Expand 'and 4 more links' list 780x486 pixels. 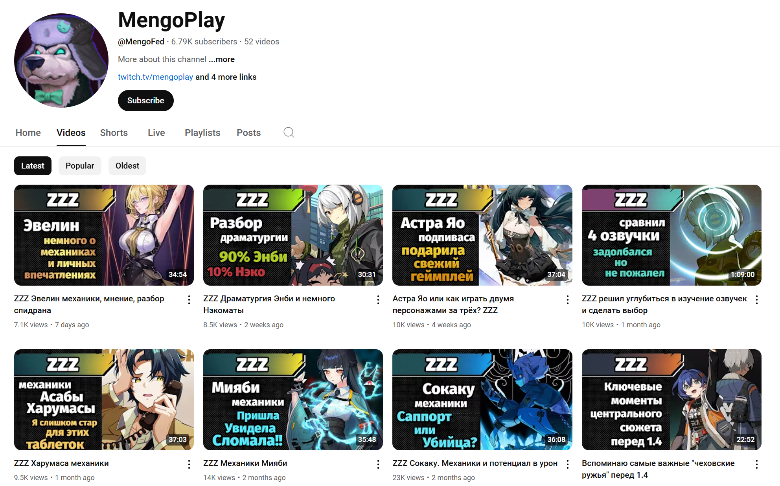pyautogui.click(x=226, y=77)
